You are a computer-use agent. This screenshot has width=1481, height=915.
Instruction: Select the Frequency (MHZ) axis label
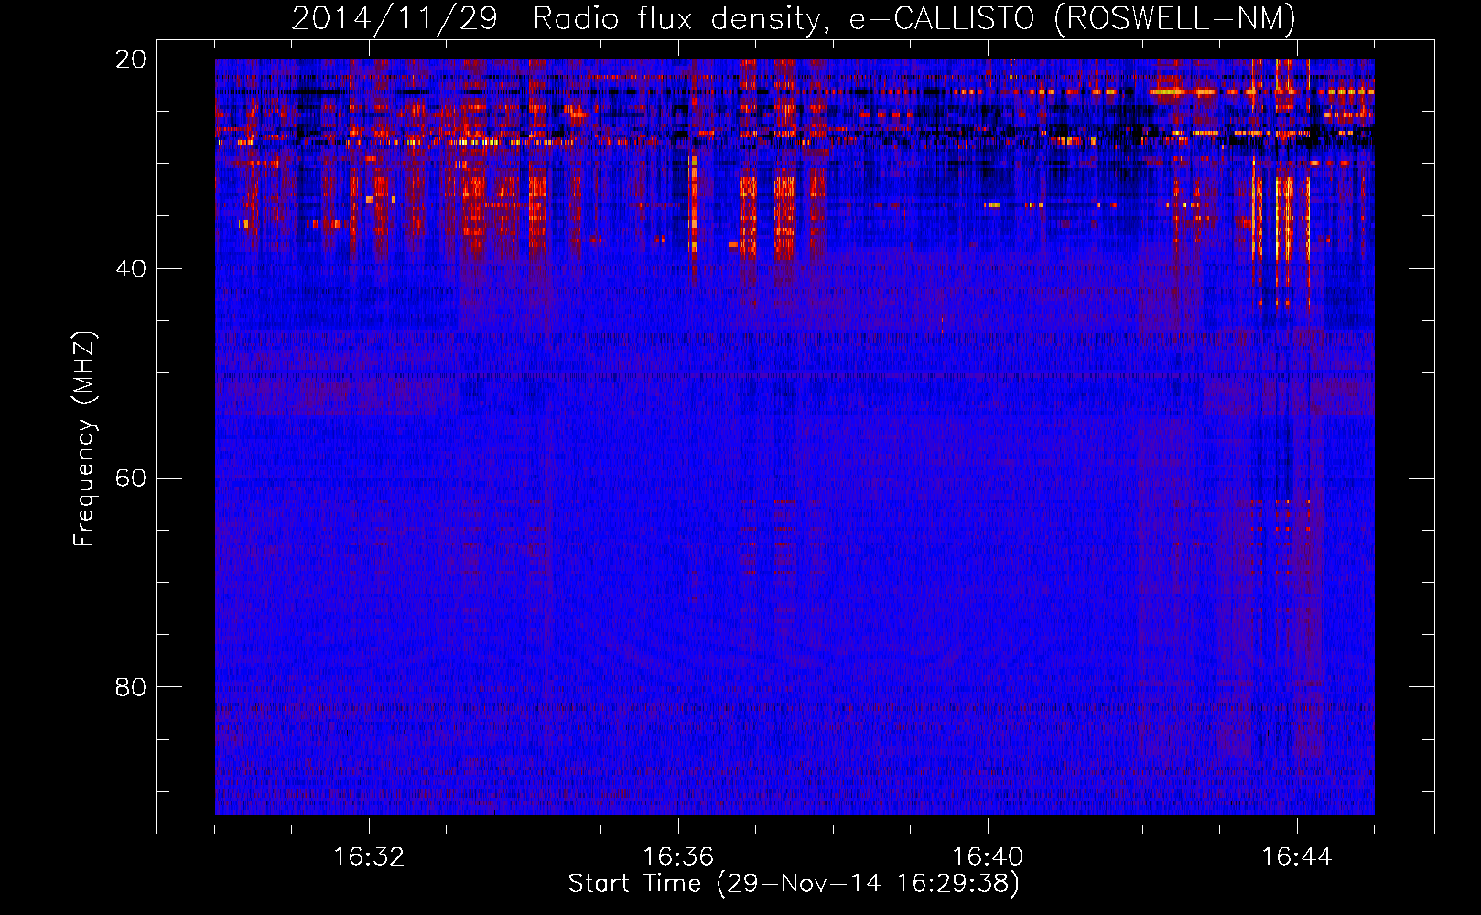click(x=84, y=439)
